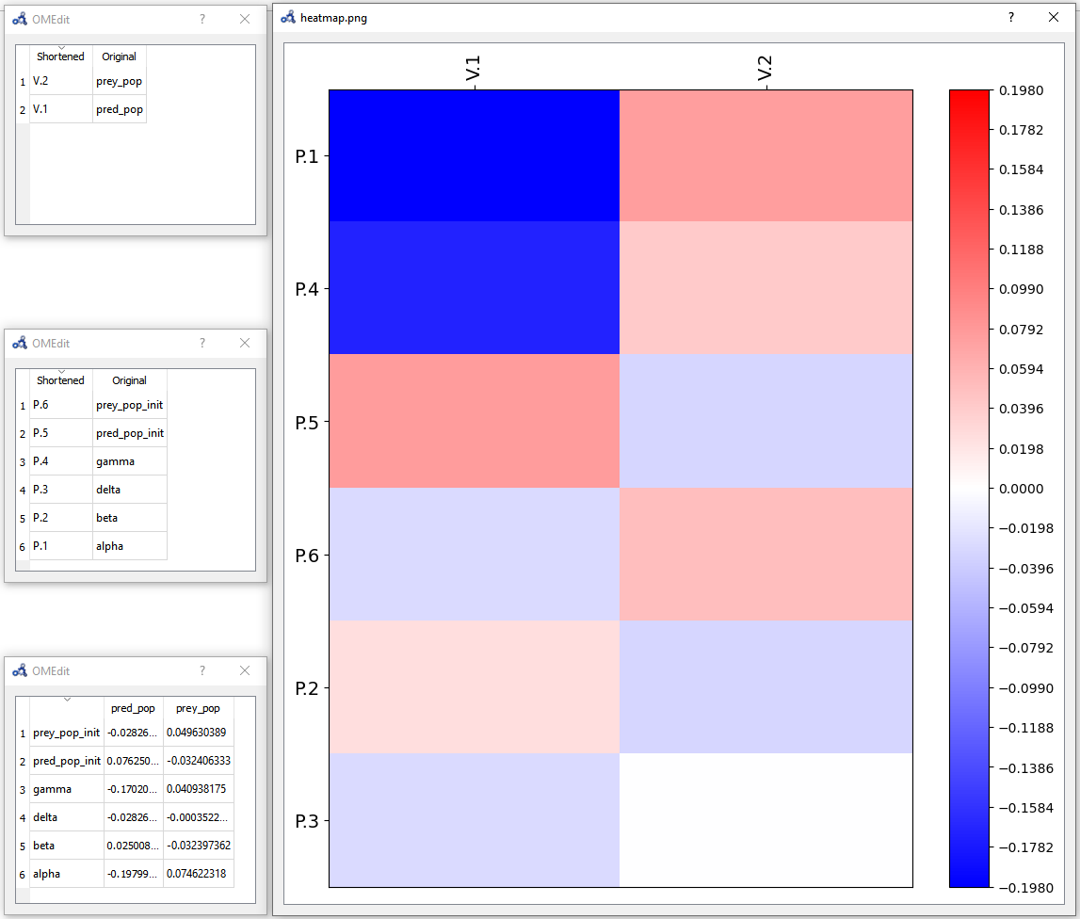The height and width of the screenshot is (919, 1080).
Task: Close the top OMEdit shortened-names window
Action: point(244,19)
